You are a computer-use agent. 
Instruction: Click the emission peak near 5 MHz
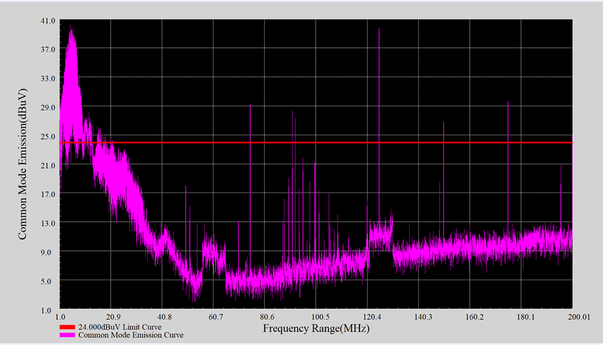pyautogui.click(x=71, y=35)
